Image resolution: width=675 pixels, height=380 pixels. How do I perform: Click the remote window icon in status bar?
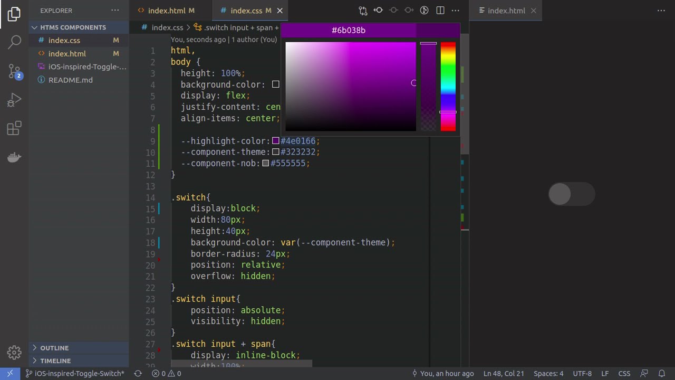click(10, 374)
